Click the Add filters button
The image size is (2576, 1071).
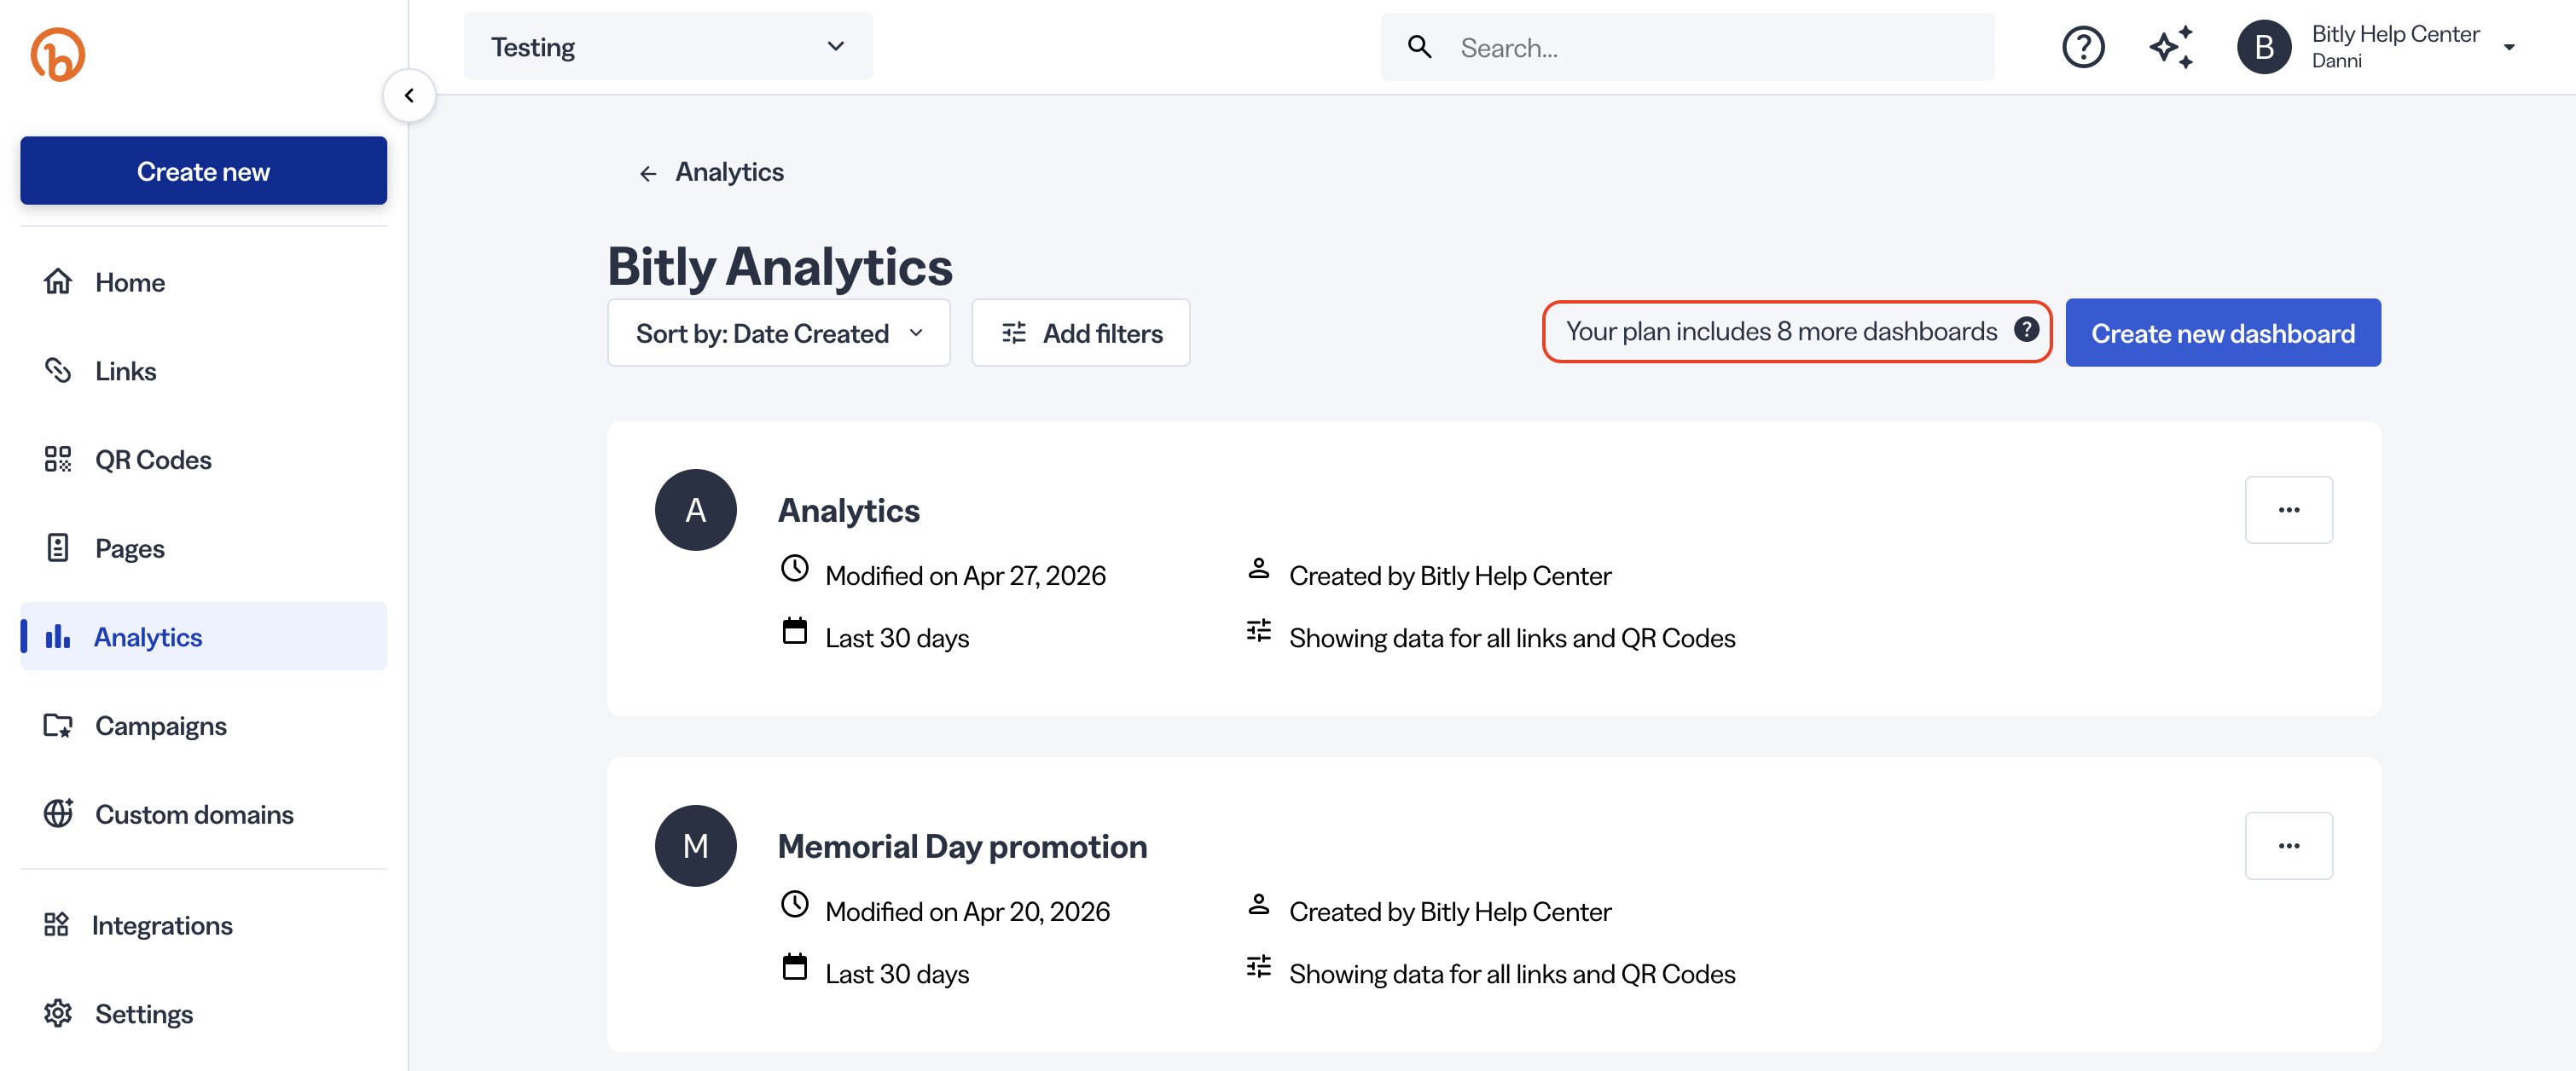(x=1081, y=333)
